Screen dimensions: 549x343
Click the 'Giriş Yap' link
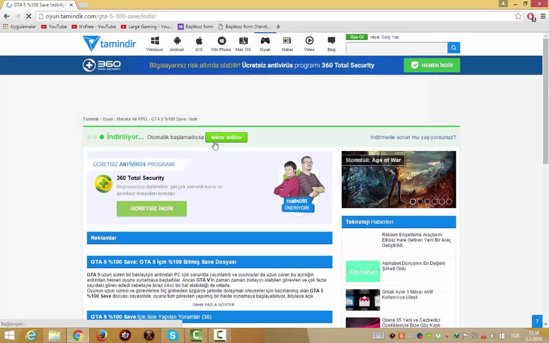coord(390,37)
